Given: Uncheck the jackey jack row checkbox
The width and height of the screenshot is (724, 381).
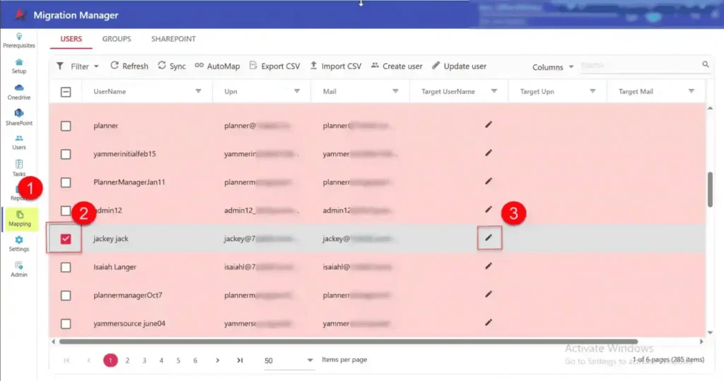Looking at the screenshot, I should 66,239.
